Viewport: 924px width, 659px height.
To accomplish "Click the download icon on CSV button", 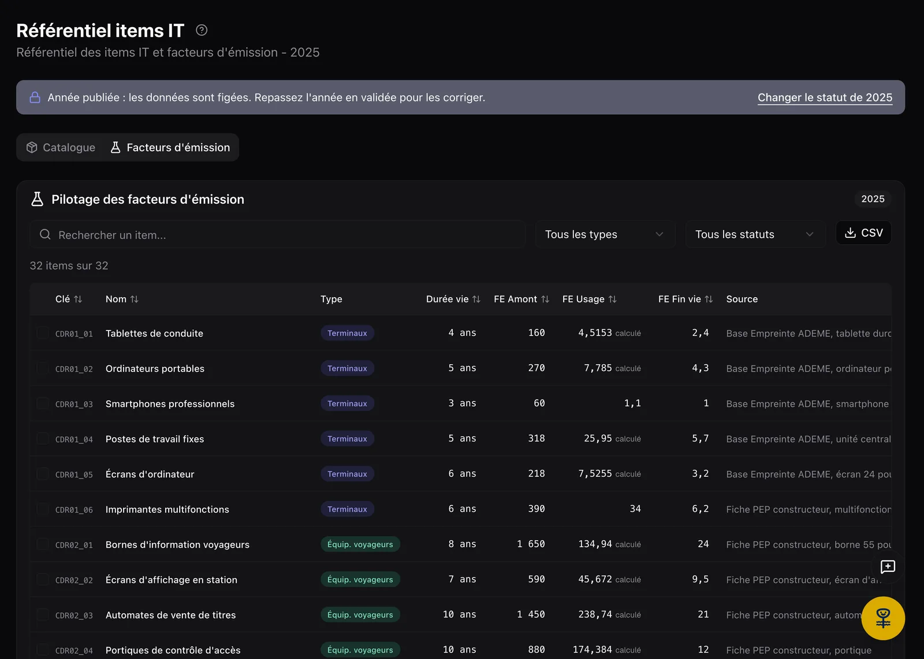I will click(850, 233).
